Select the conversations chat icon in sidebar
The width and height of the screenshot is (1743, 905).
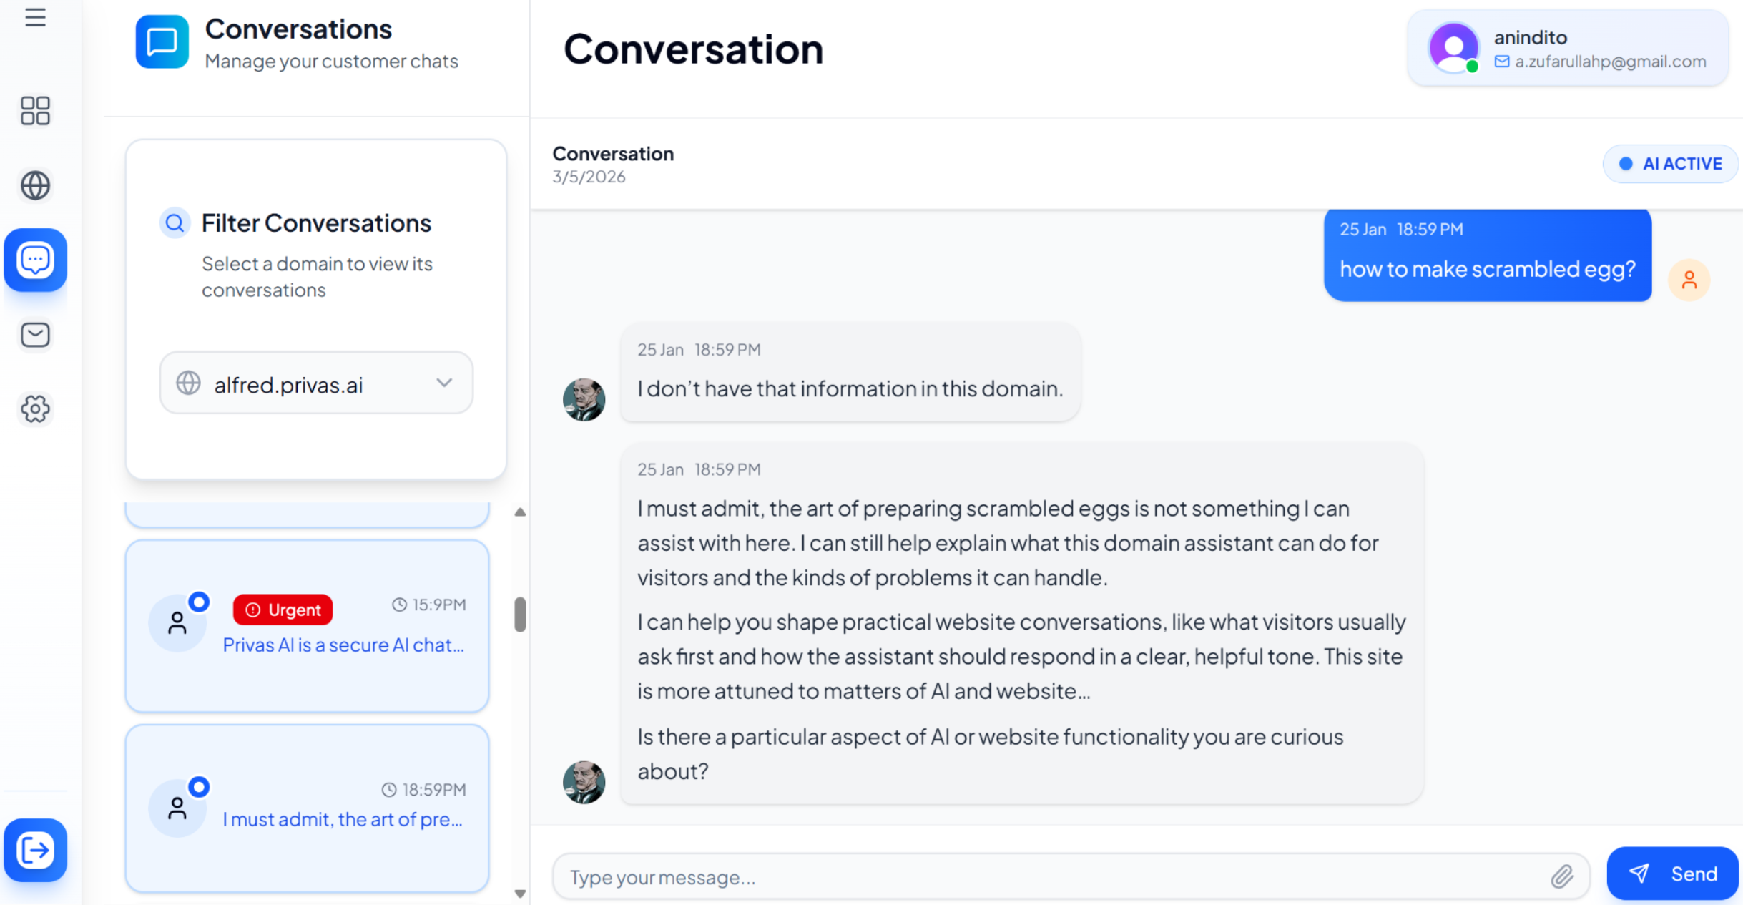point(35,260)
